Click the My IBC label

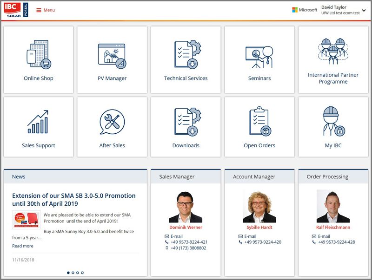tap(333, 145)
